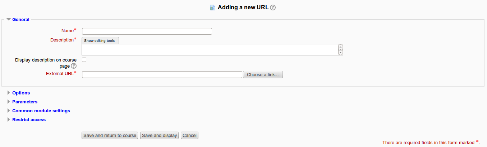This screenshot has width=487, height=147.
Task: Cancel adding the new URL
Action: [189, 136]
